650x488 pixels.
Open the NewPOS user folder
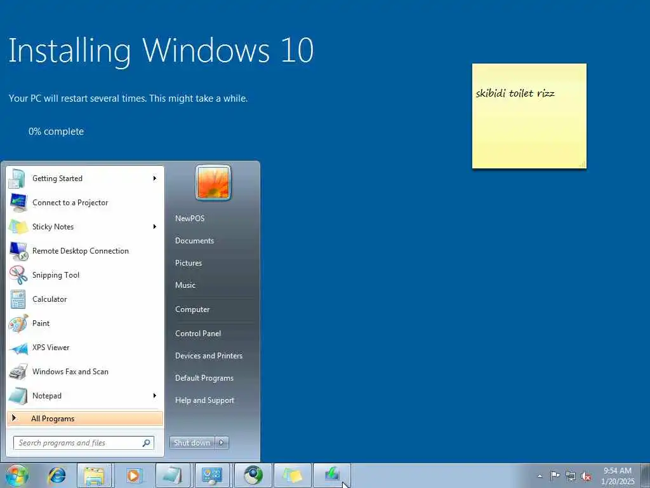190,219
